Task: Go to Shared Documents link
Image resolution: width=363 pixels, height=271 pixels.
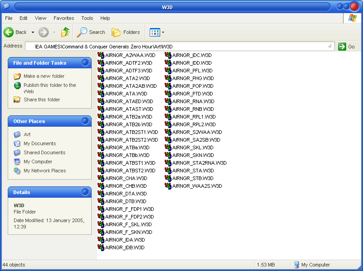Action: coord(44,152)
